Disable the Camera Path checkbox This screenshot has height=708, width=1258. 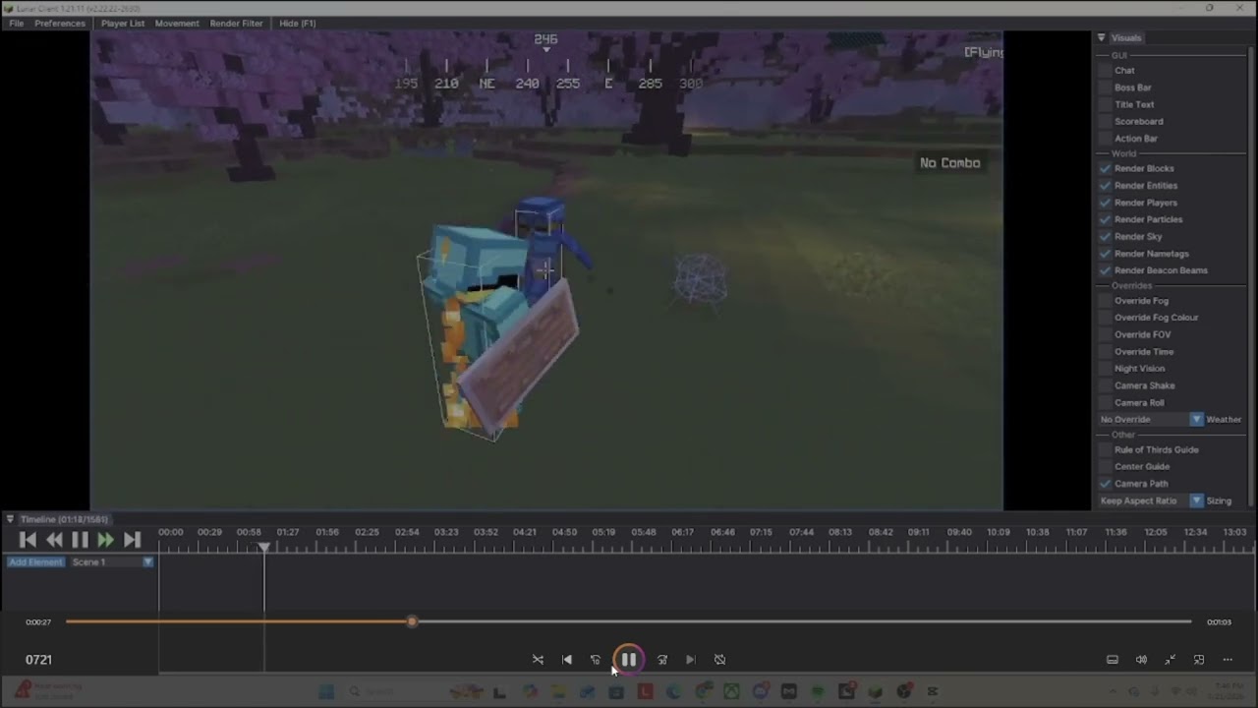[1106, 484]
